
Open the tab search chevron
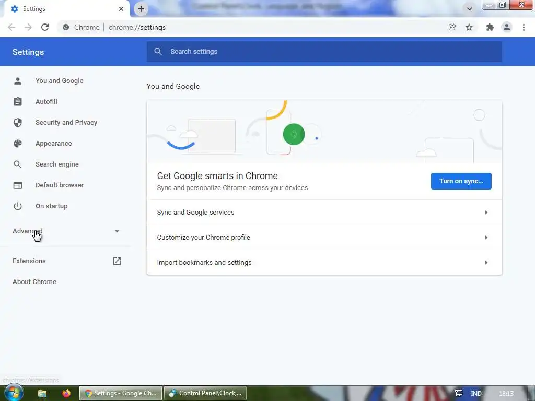pos(470,9)
